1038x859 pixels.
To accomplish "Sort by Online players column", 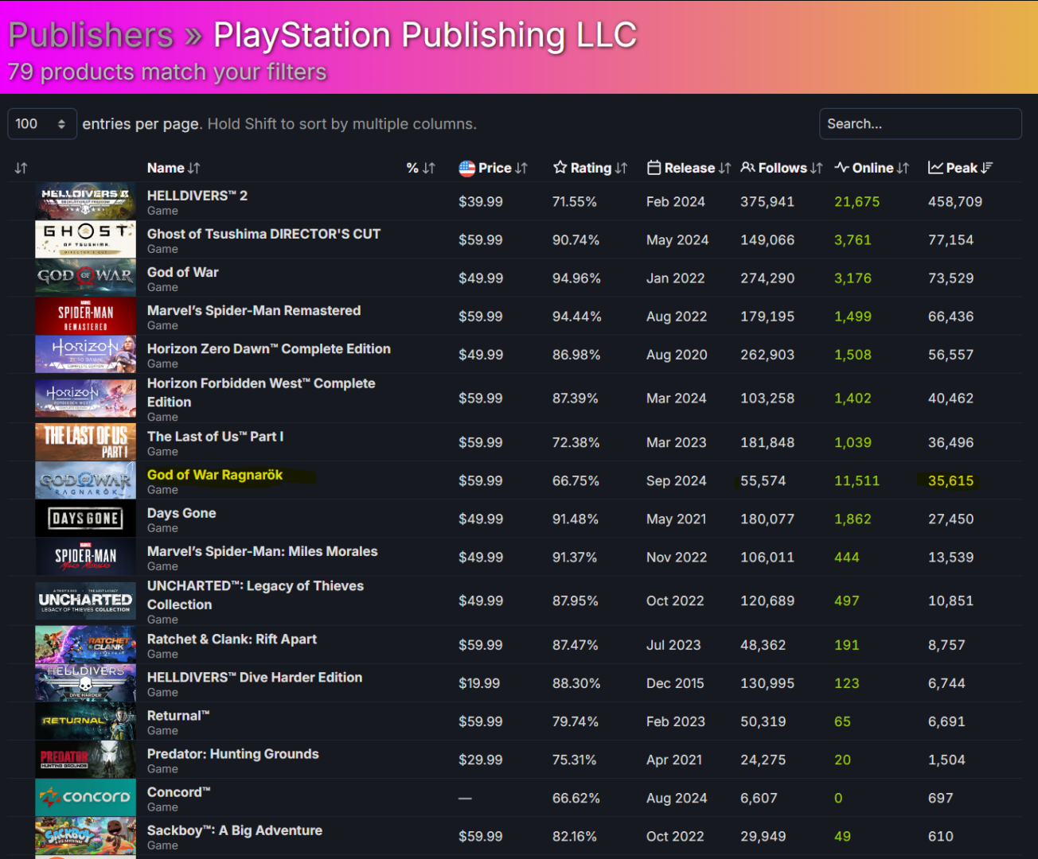I will pyautogui.click(x=872, y=168).
